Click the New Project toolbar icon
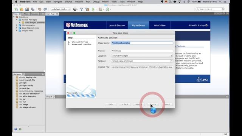Screen dimensions: 242x136 pyautogui.click(x=22, y=9)
